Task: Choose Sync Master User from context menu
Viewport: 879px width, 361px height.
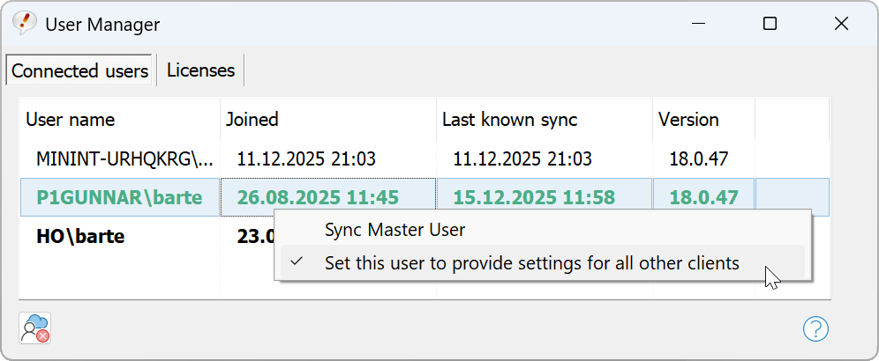Action: point(394,230)
